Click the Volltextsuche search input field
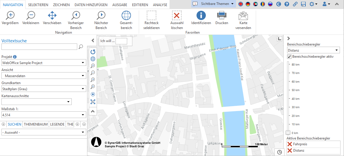 [39, 47]
